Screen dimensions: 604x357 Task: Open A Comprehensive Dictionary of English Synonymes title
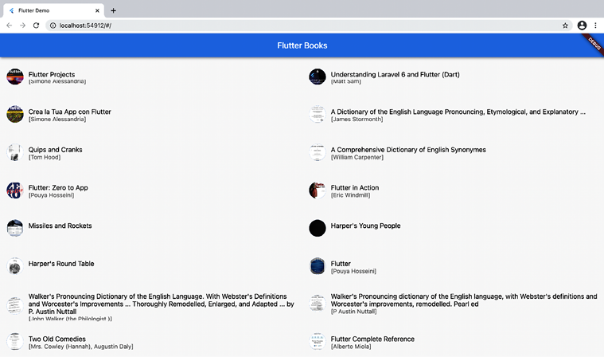[408, 150]
